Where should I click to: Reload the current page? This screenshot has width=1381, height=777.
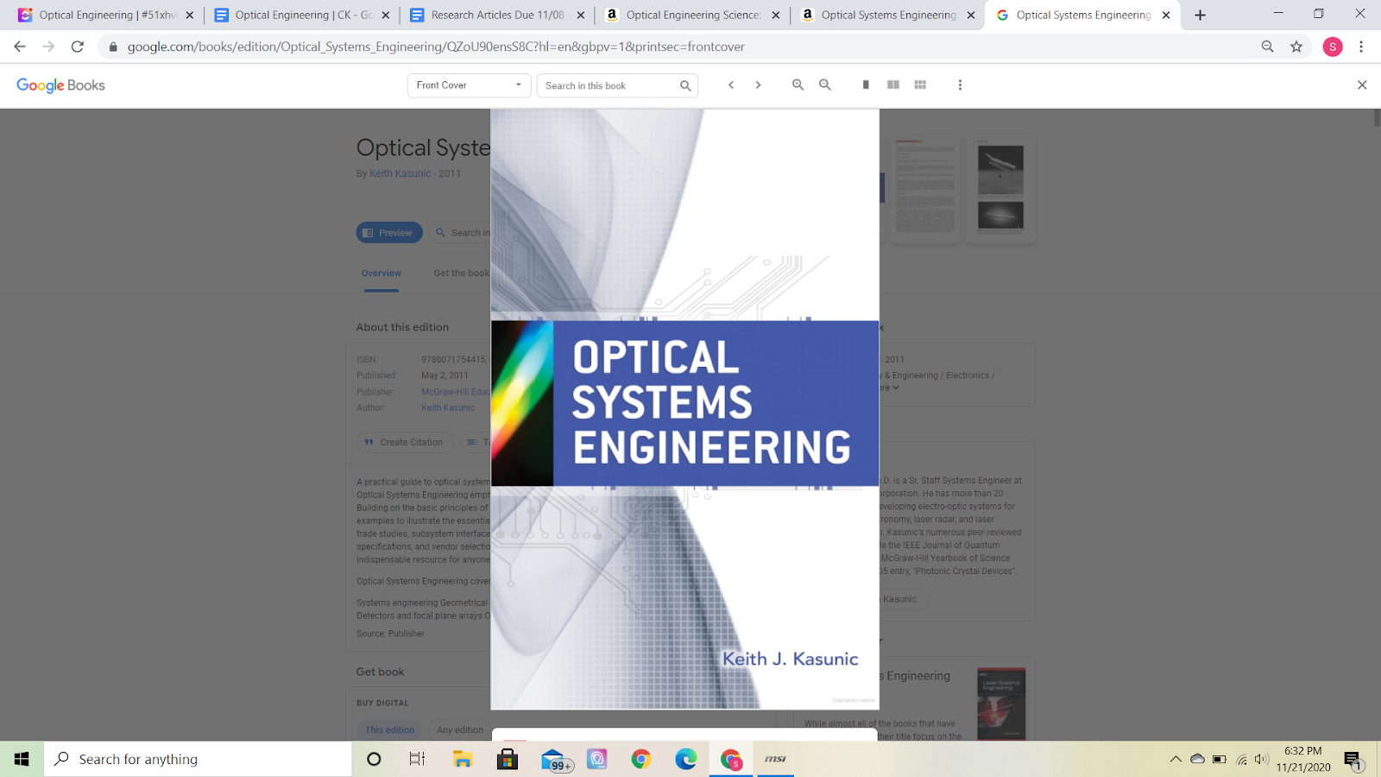click(x=78, y=47)
